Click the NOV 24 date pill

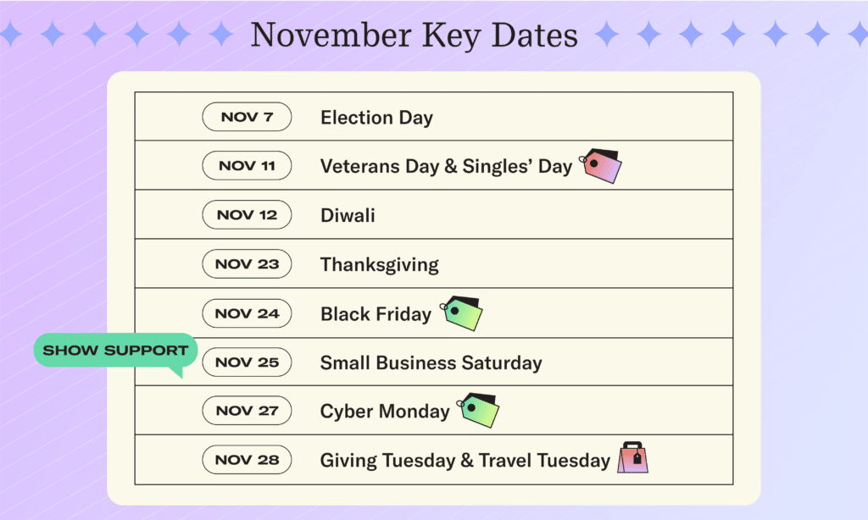click(x=247, y=313)
